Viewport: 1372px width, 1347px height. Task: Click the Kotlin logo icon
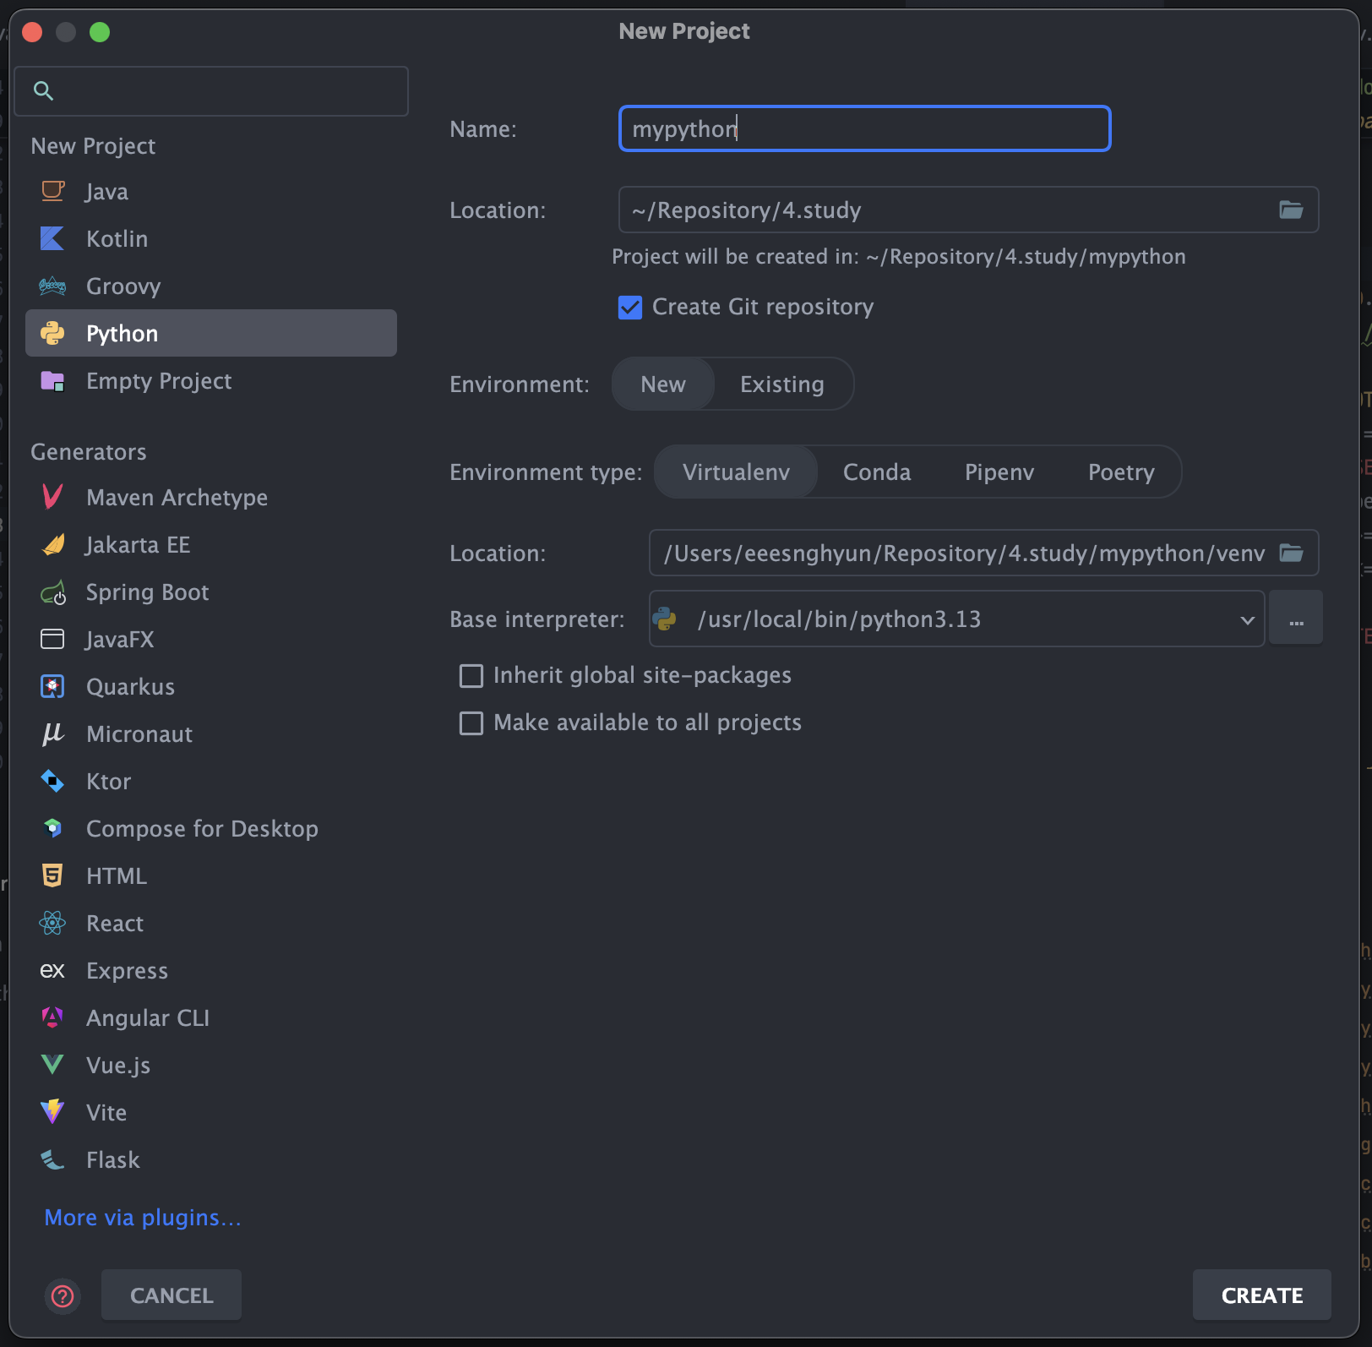tap(52, 238)
